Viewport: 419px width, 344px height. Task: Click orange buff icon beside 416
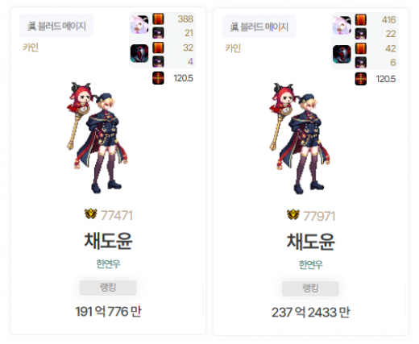coord(361,19)
